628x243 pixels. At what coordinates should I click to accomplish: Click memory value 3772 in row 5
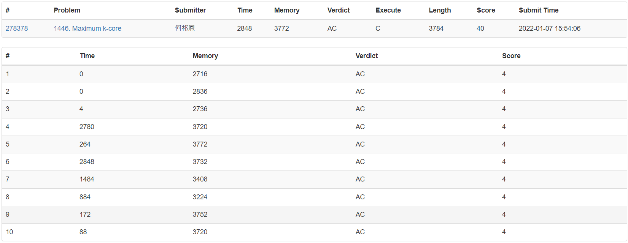tap(200, 144)
